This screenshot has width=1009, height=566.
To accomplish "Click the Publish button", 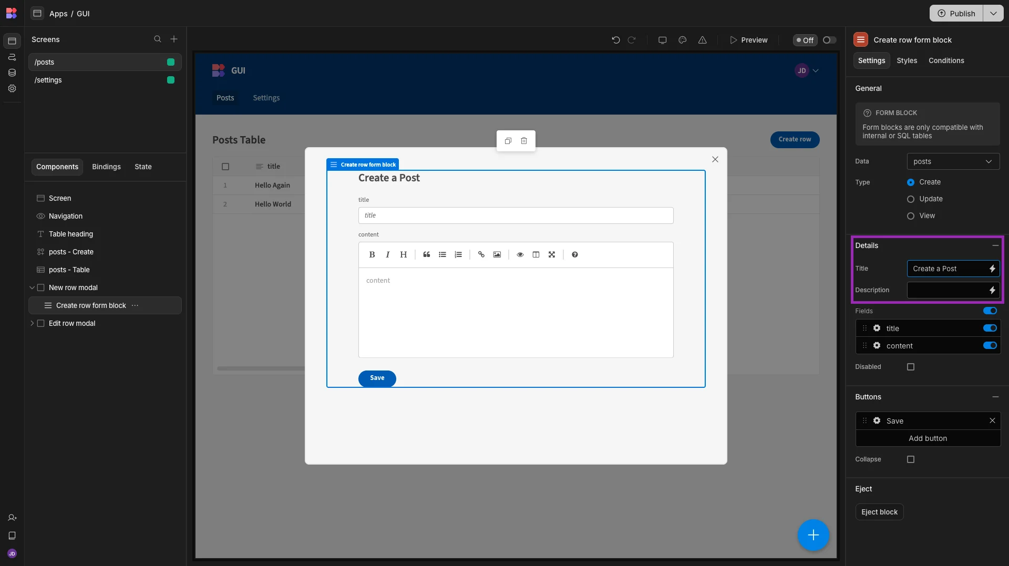I will pyautogui.click(x=956, y=13).
